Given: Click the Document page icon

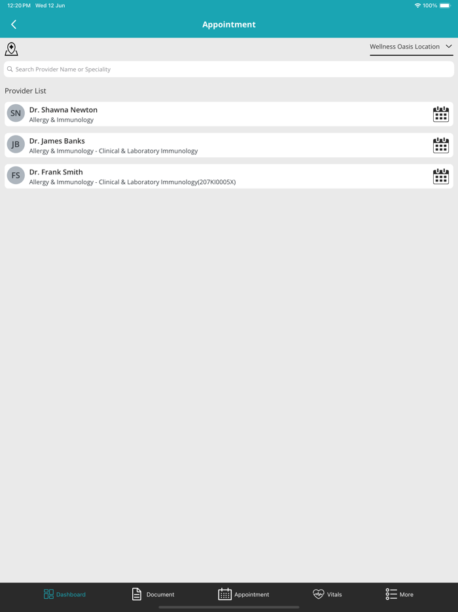Looking at the screenshot, I should 136,593.
